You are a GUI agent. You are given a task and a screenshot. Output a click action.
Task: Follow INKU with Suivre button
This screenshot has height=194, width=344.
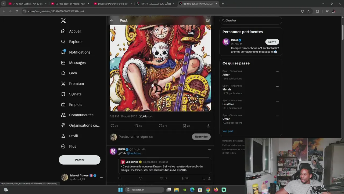[x=272, y=42]
